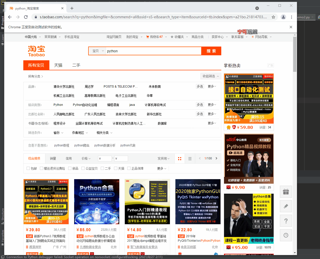
Task: Open the python教程 suggestion link
Action: point(62,145)
